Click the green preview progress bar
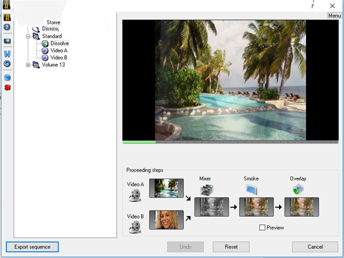Viewport: 344px width, 258px height. click(139, 142)
